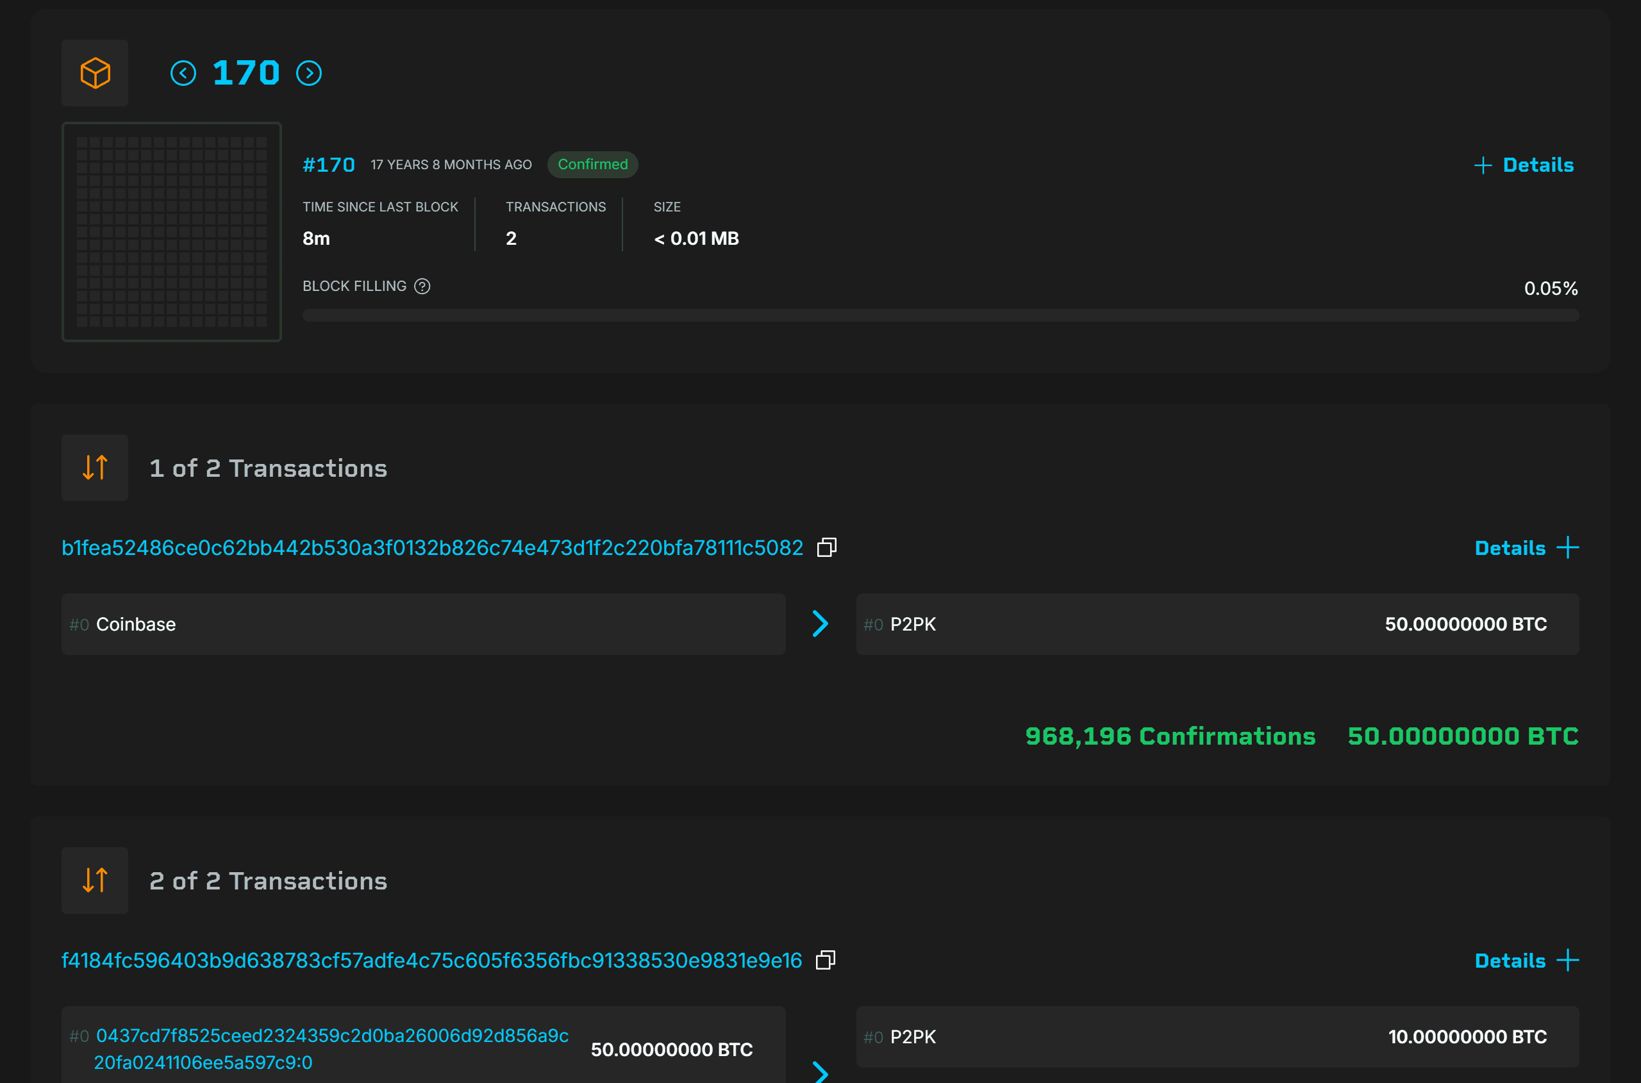The image size is (1641, 1083).
Task: Click the #170 block link
Action: tap(329, 165)
